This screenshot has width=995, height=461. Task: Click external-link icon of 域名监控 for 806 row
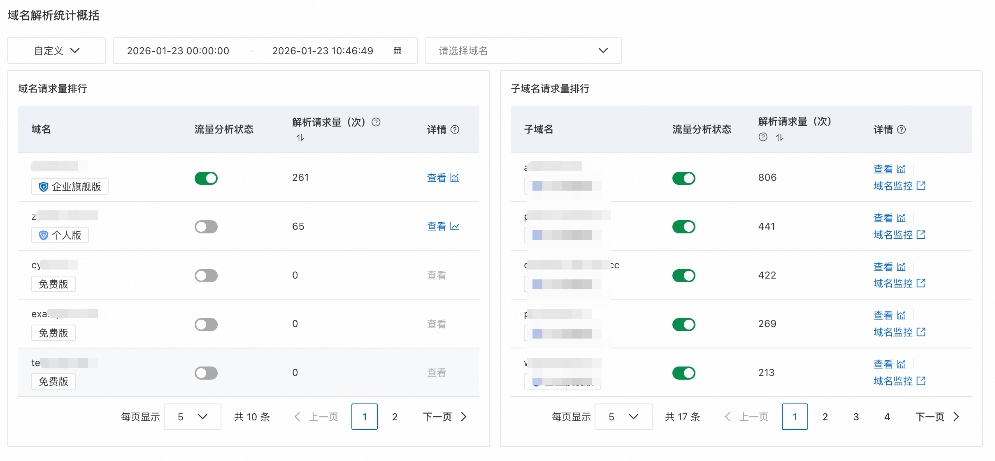[x=921, y=186]
